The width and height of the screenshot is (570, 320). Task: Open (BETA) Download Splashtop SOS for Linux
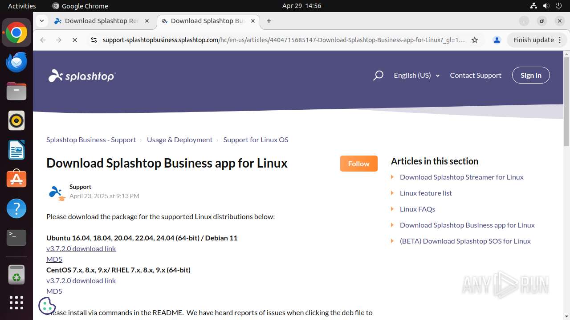pyautogui.click(x=465, y=241)
